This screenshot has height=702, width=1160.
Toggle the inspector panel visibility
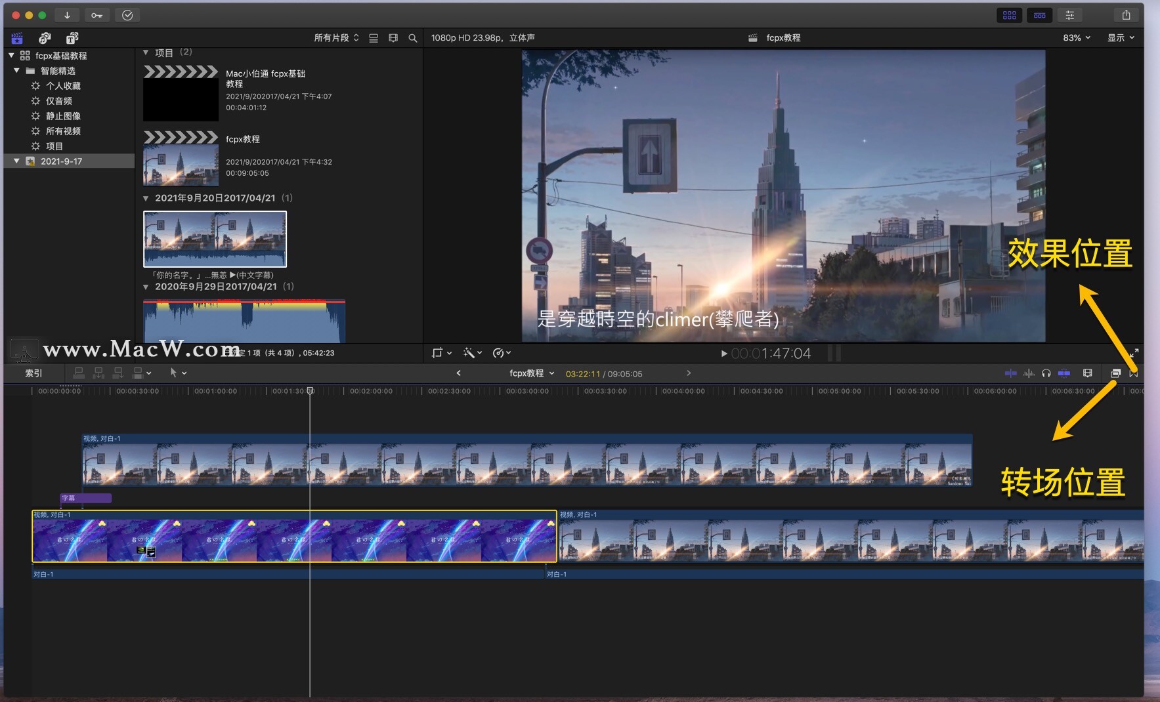click(x=1070, y=15)
